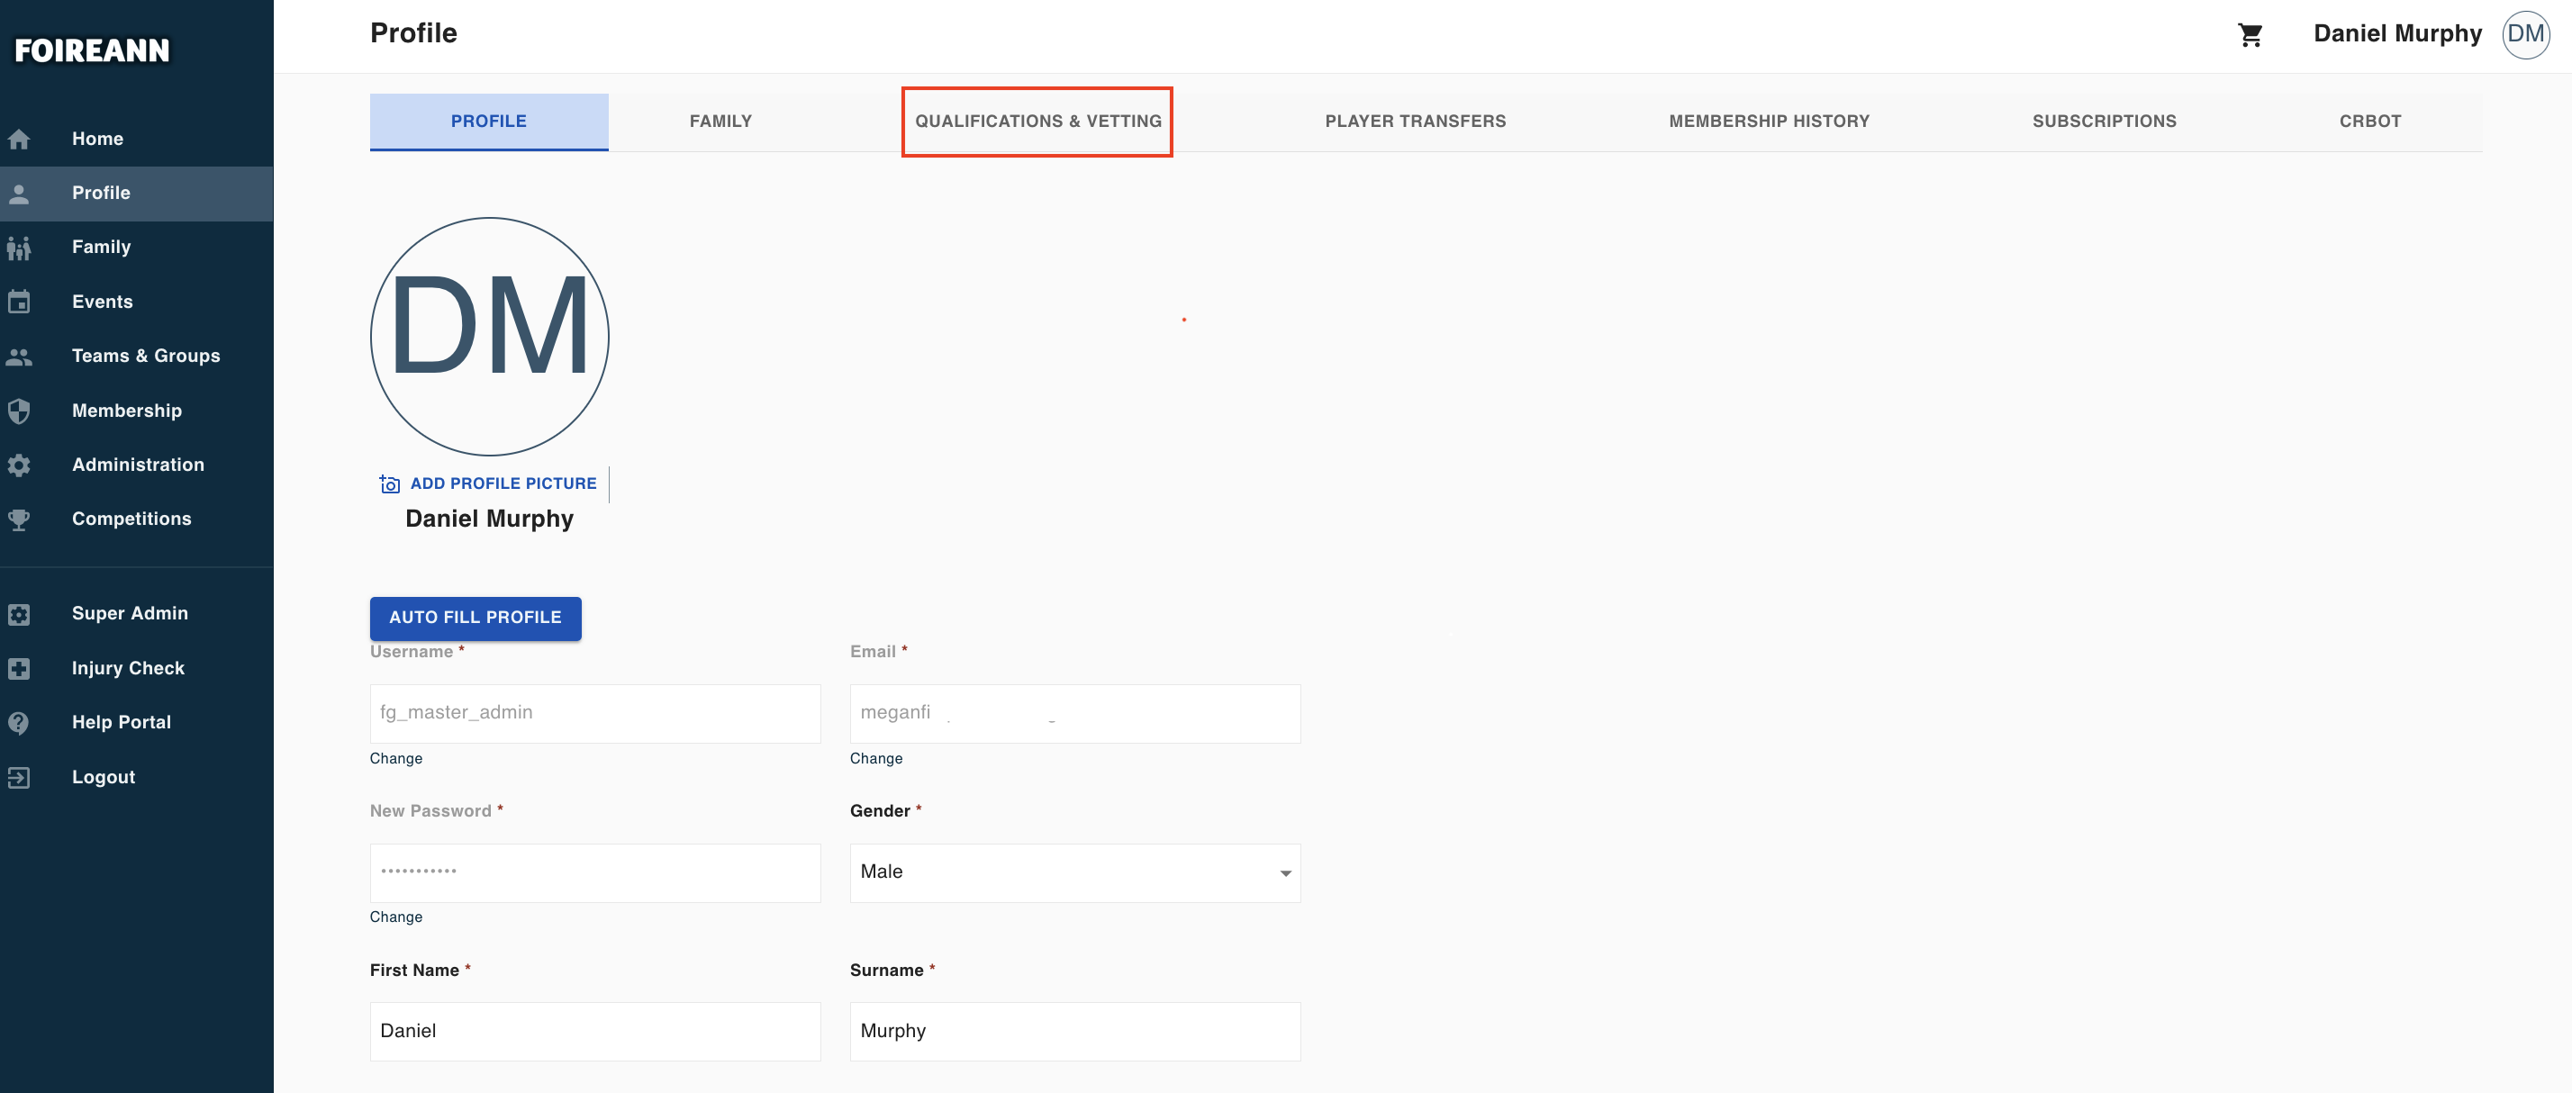Click Change link under Username
Screen dimensions: 2572x1093
tap(395, 759)
